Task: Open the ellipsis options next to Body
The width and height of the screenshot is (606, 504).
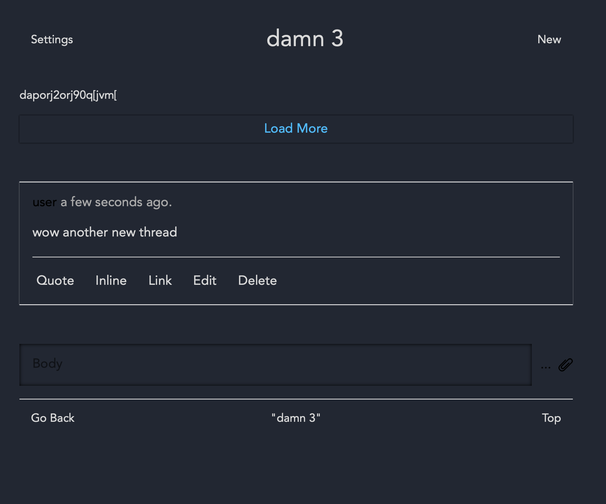Action: tap(546, 367)
